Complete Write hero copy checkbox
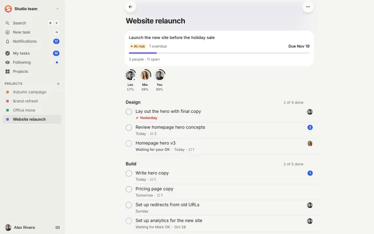The width and height of the screenshot is (374, 234). [x=129, y=173]
